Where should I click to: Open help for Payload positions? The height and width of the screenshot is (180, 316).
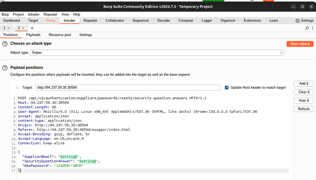pos(5,68)
